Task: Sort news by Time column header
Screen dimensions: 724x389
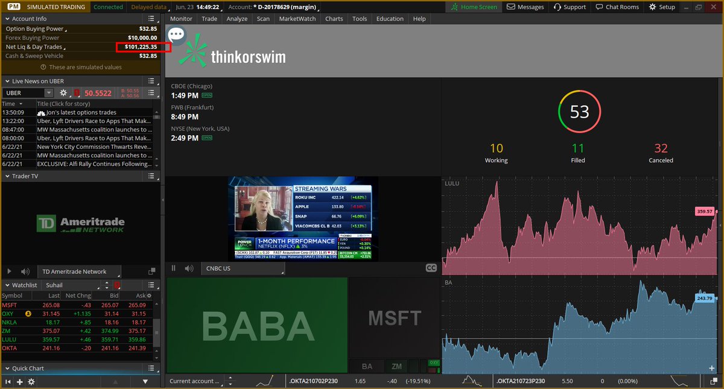Action: coord(17,104)
